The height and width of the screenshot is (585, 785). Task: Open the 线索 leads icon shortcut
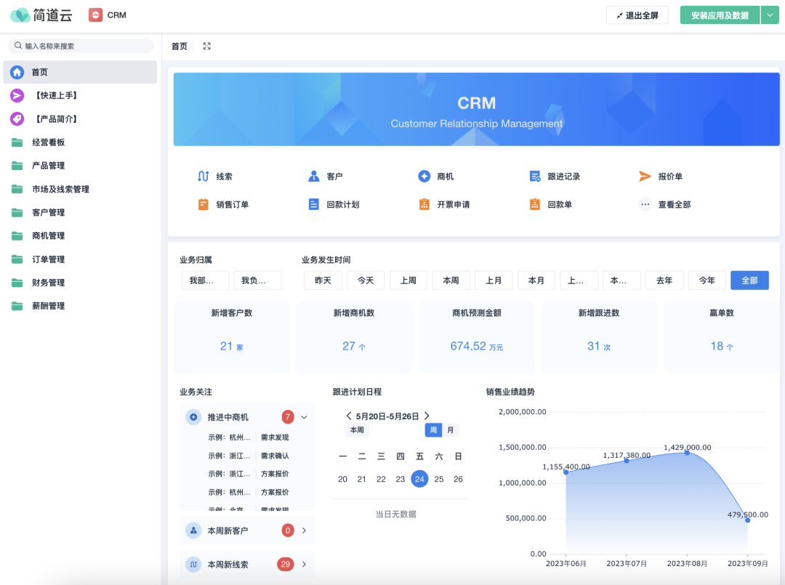(x=204, y=177)
